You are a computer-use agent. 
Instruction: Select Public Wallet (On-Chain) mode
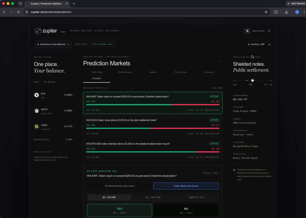pos(186,186)
